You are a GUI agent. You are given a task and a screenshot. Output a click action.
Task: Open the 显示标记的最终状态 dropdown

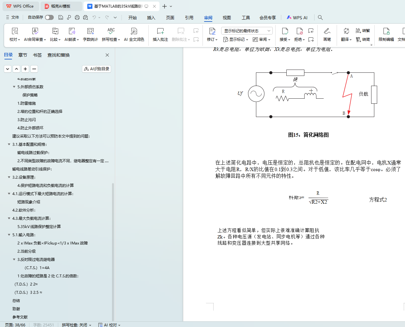[247, 31]
